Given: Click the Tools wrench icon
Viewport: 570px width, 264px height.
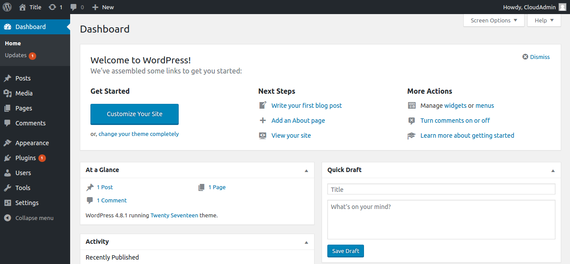Looking at the screenshot, I should coord(7,188).
